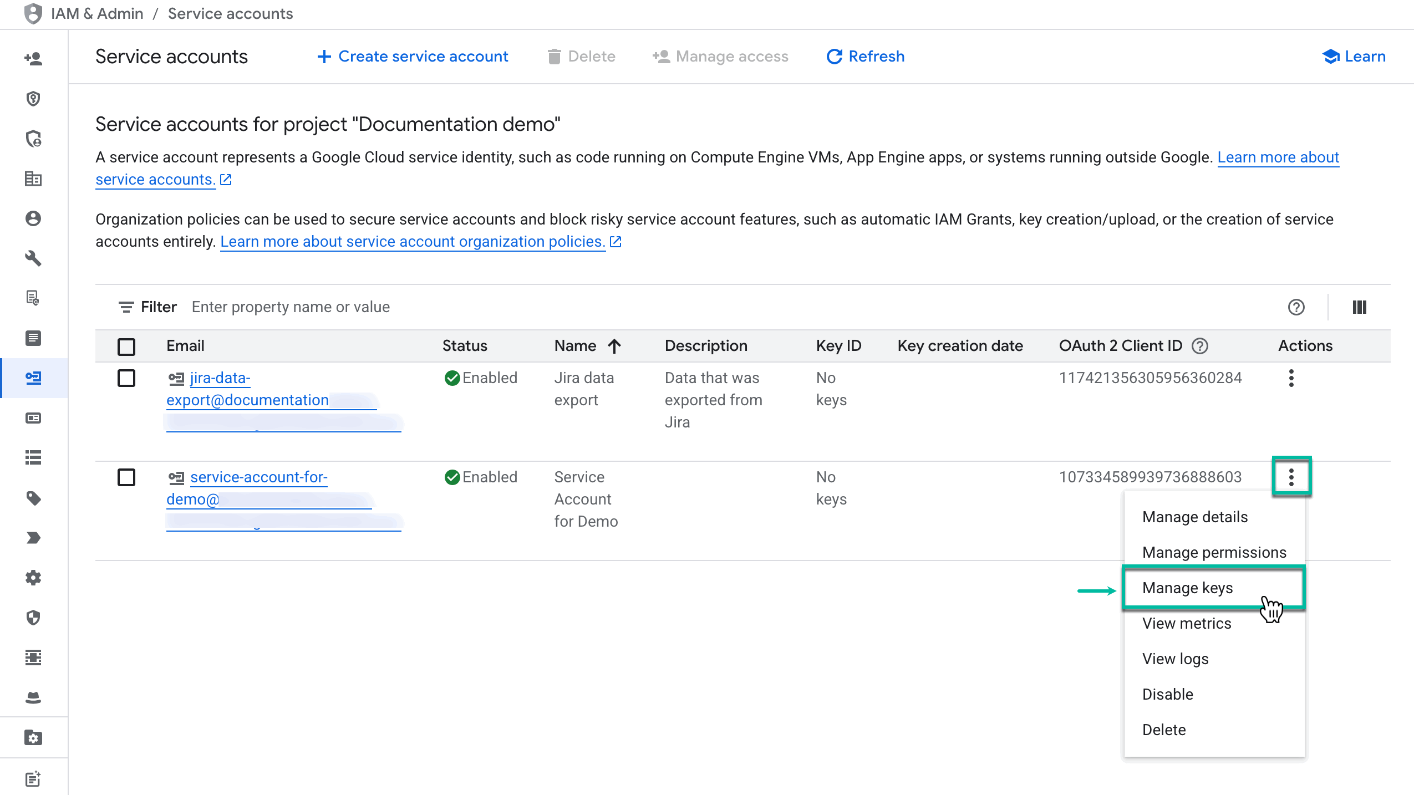Select the IAM add-principal icon in sidebar
This screenshot has height=795, width=1414.
33,58
